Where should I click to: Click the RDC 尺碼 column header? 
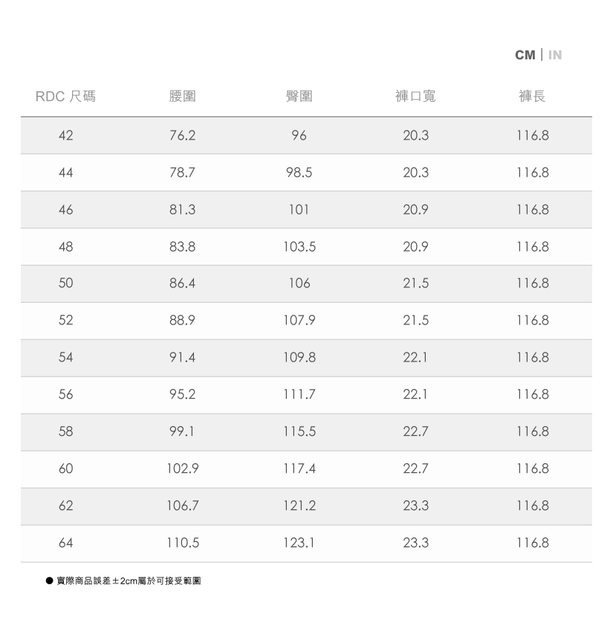click(65, 97)
